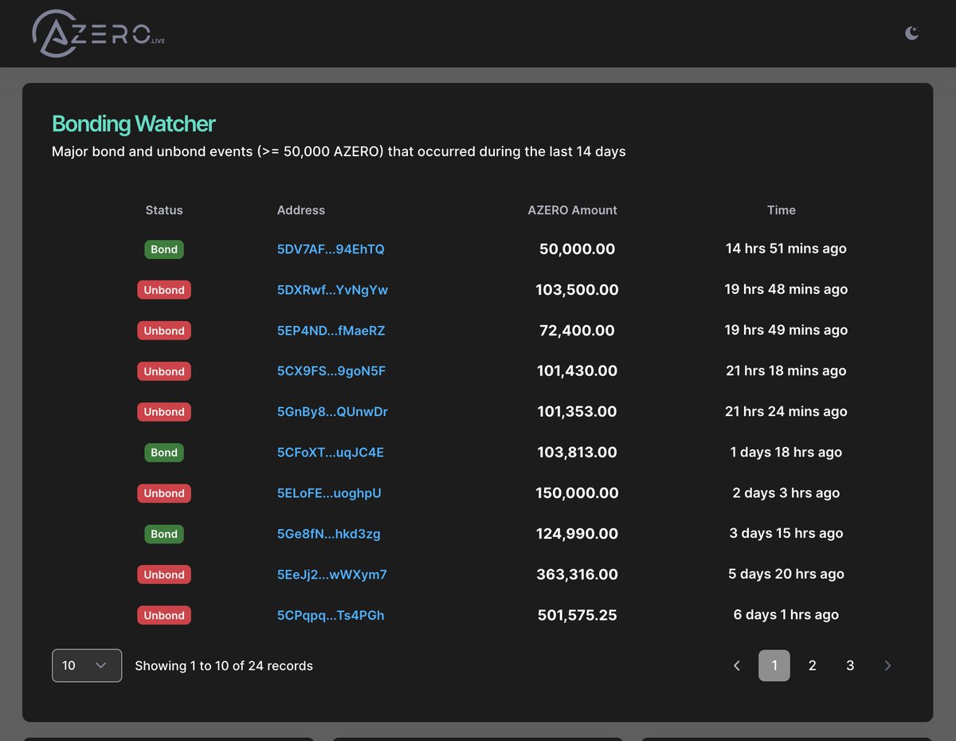Open address 5EeJj2...wWXym7
Image resolution: width=956 pixels, height=741 pixels.
coord(331,574)
